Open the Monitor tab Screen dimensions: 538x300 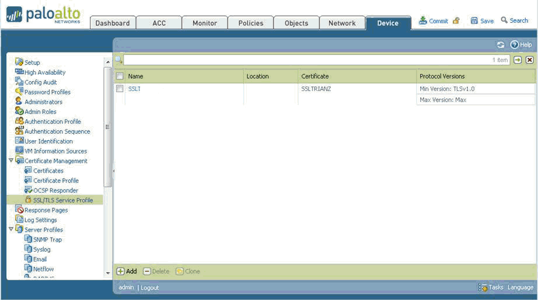(x=204, y=23)
